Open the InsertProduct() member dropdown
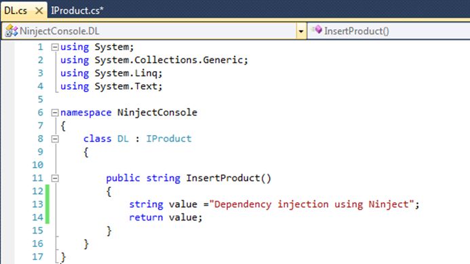470x264 pixels. pos(389,31)
